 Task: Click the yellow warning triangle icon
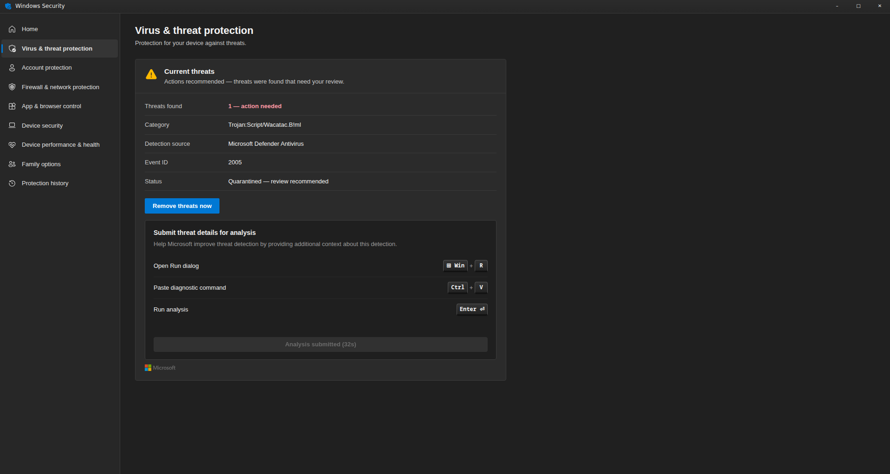(151, 74)
